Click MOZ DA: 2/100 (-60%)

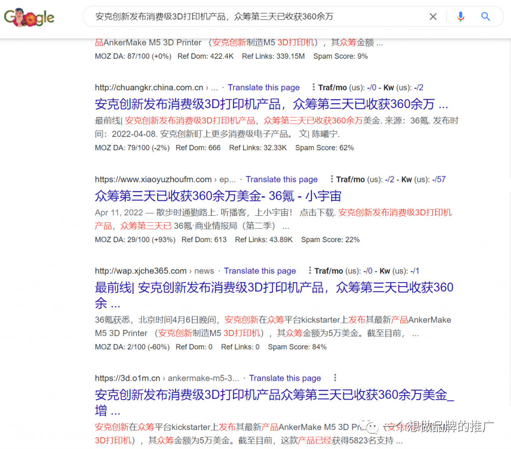tap(132, 347)
